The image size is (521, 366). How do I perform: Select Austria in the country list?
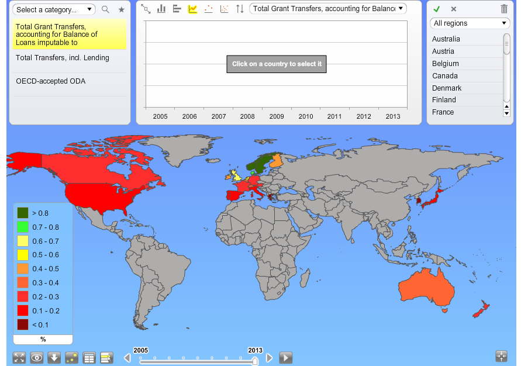point(467,51)
